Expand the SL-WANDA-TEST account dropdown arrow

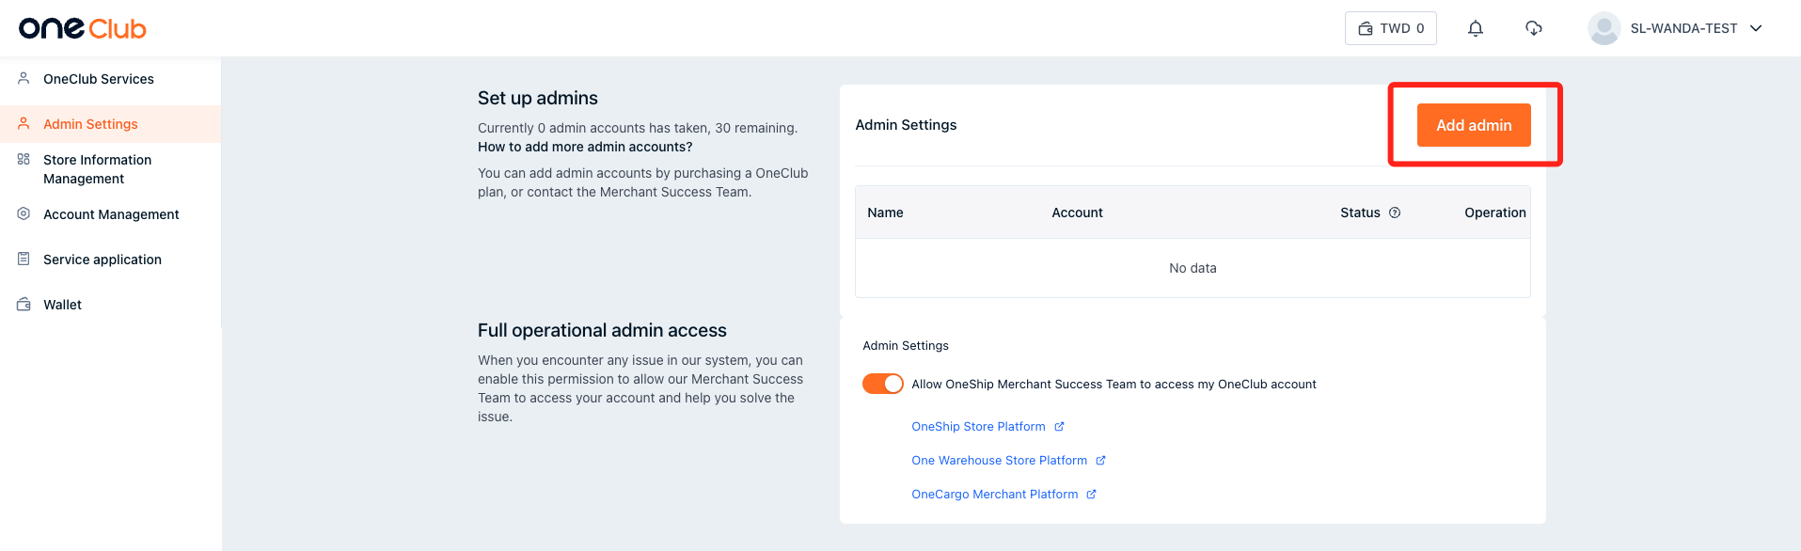(x=1756, y=28)
